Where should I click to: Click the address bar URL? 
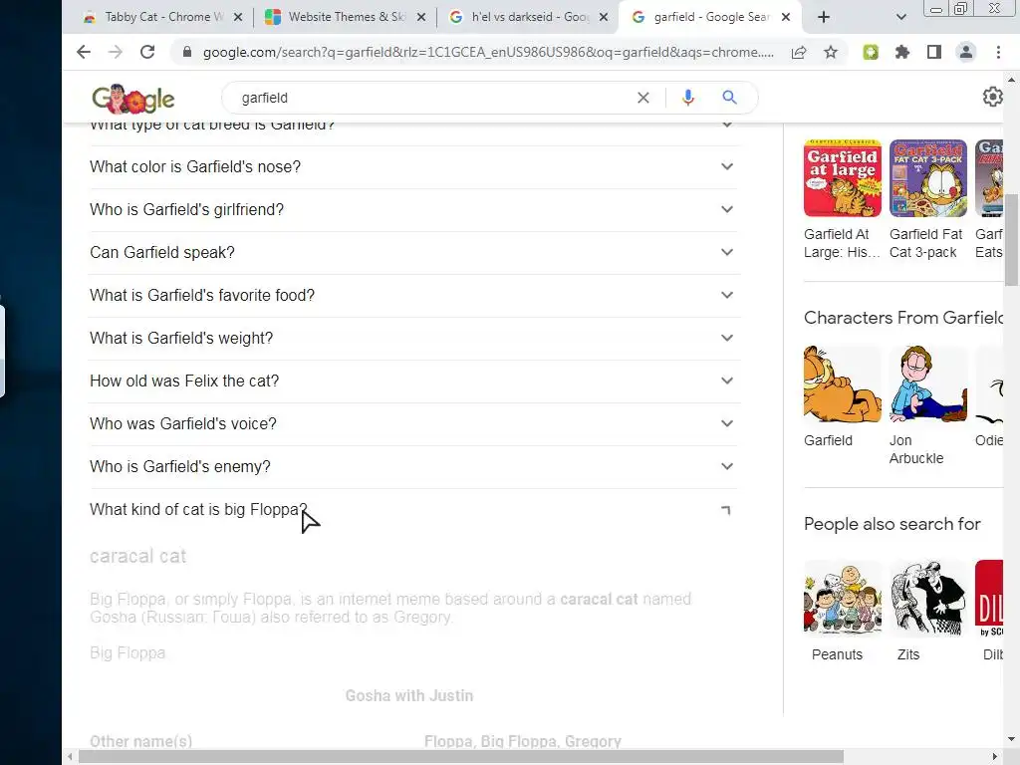488,53
